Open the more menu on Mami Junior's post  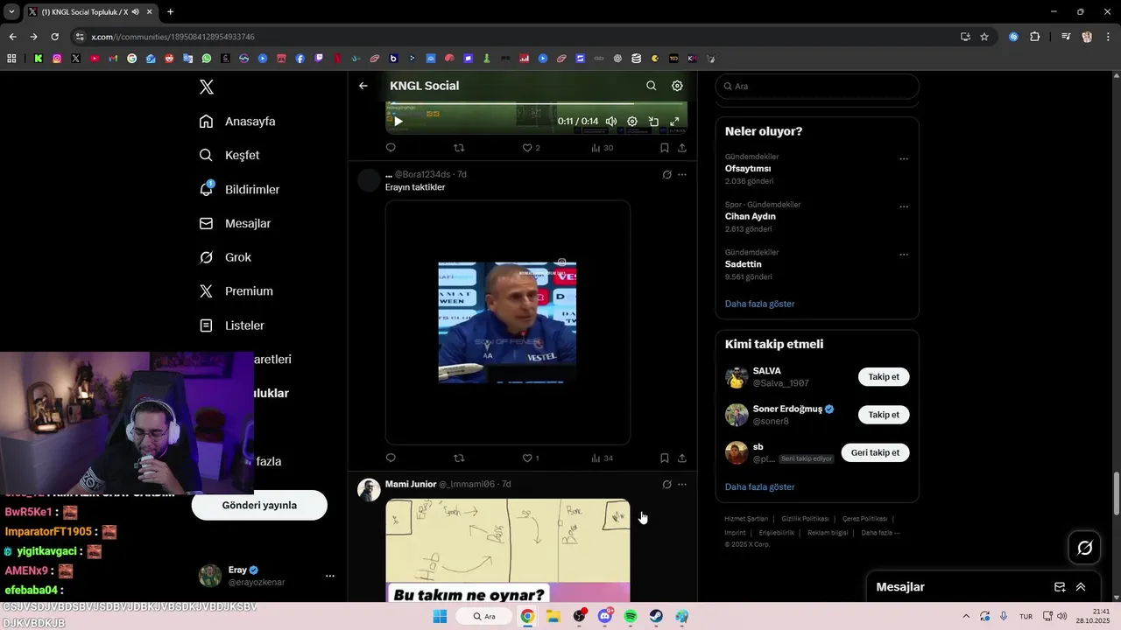(x=682, y=484)
